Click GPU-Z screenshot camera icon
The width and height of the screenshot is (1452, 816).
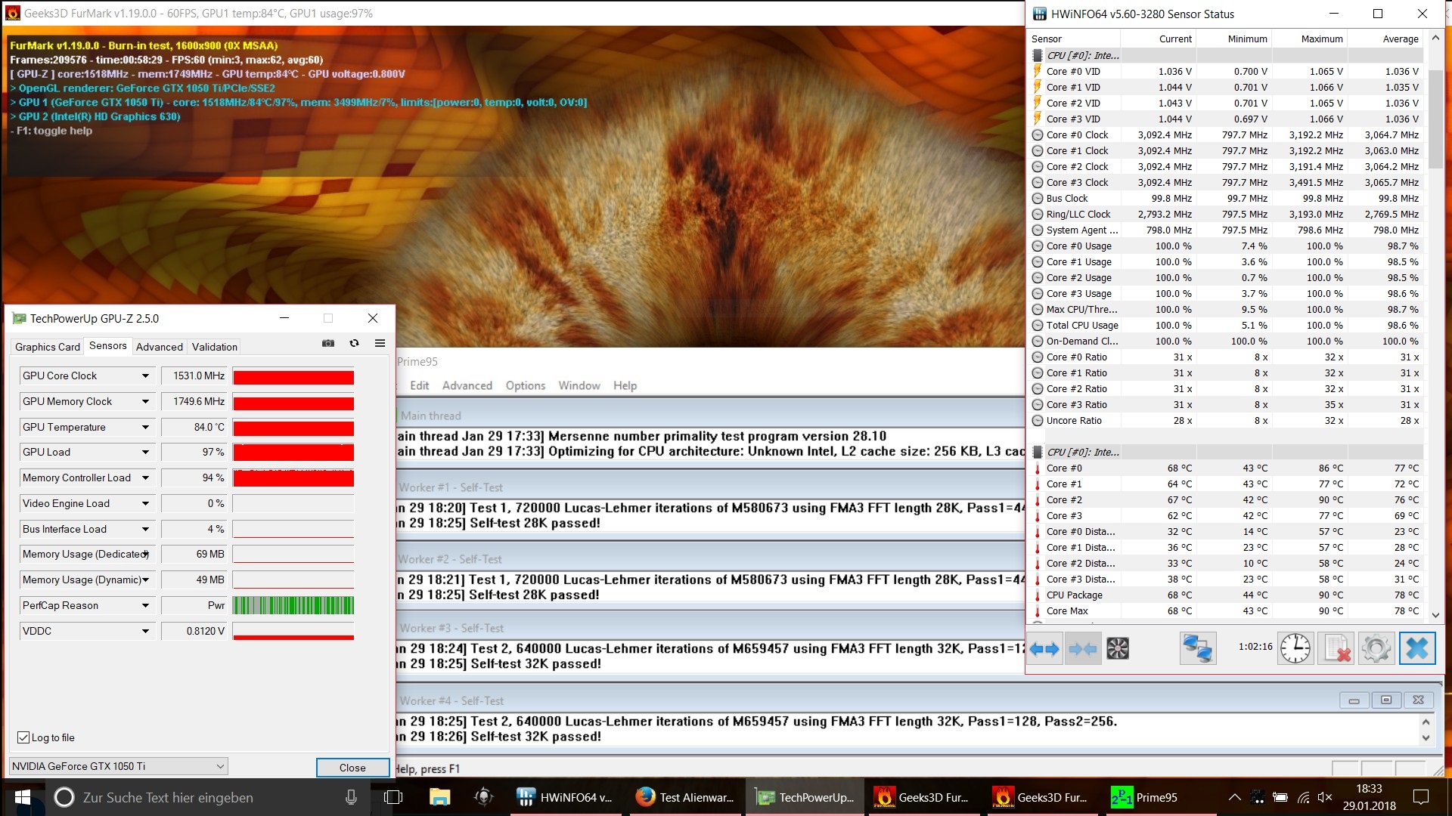pyautogui.click(x=328, y=343)
